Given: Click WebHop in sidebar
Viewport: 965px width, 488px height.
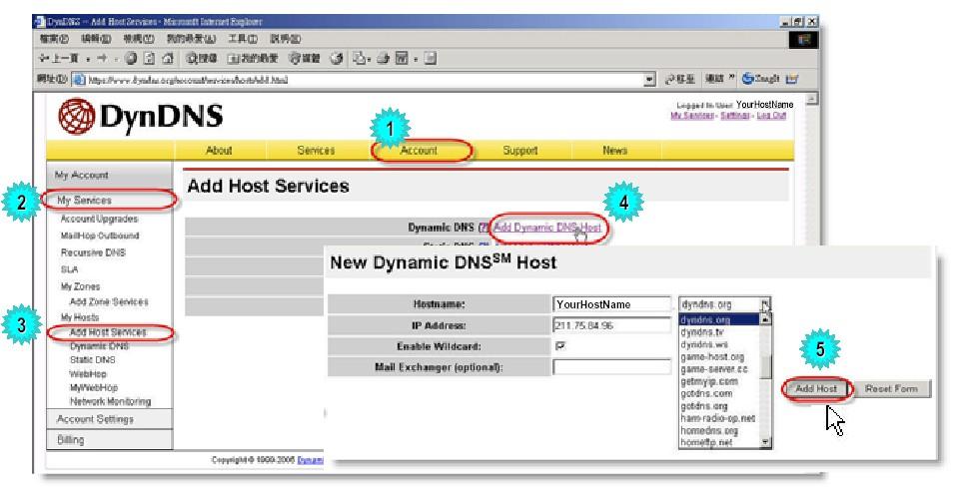Looking at the screenshot, I should 88,373.
